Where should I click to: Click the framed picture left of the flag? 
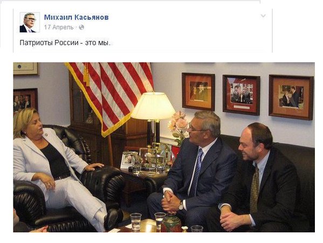pyautogui.click(x=25, y=101)
